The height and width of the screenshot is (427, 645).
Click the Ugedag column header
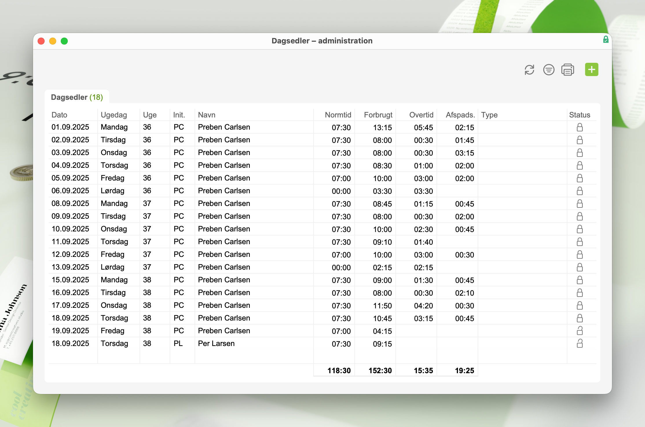click(114, 115)
